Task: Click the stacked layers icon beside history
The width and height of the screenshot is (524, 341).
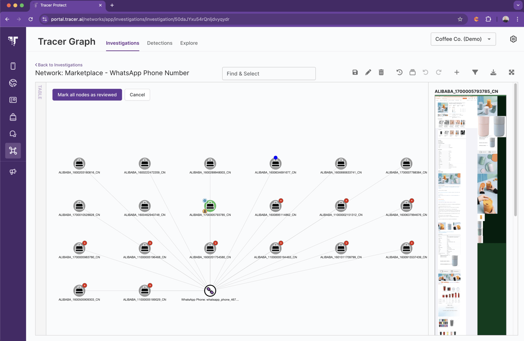Action: pyautogui.click(x=413, y=72)
